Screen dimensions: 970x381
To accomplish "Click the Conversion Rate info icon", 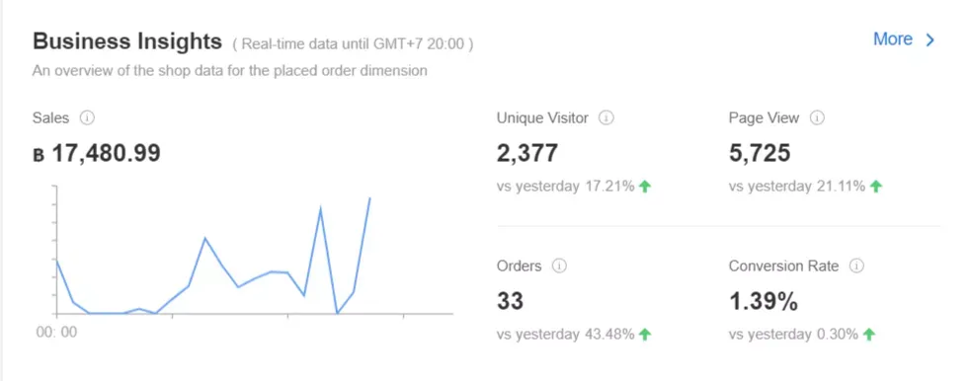I will [856, 266].
